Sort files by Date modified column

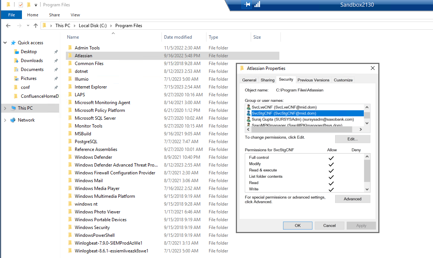178,37
